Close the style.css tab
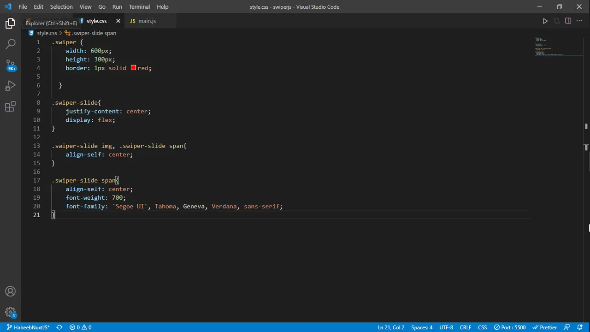This screenshot has height=332, width=590. (x=118, y=21)
